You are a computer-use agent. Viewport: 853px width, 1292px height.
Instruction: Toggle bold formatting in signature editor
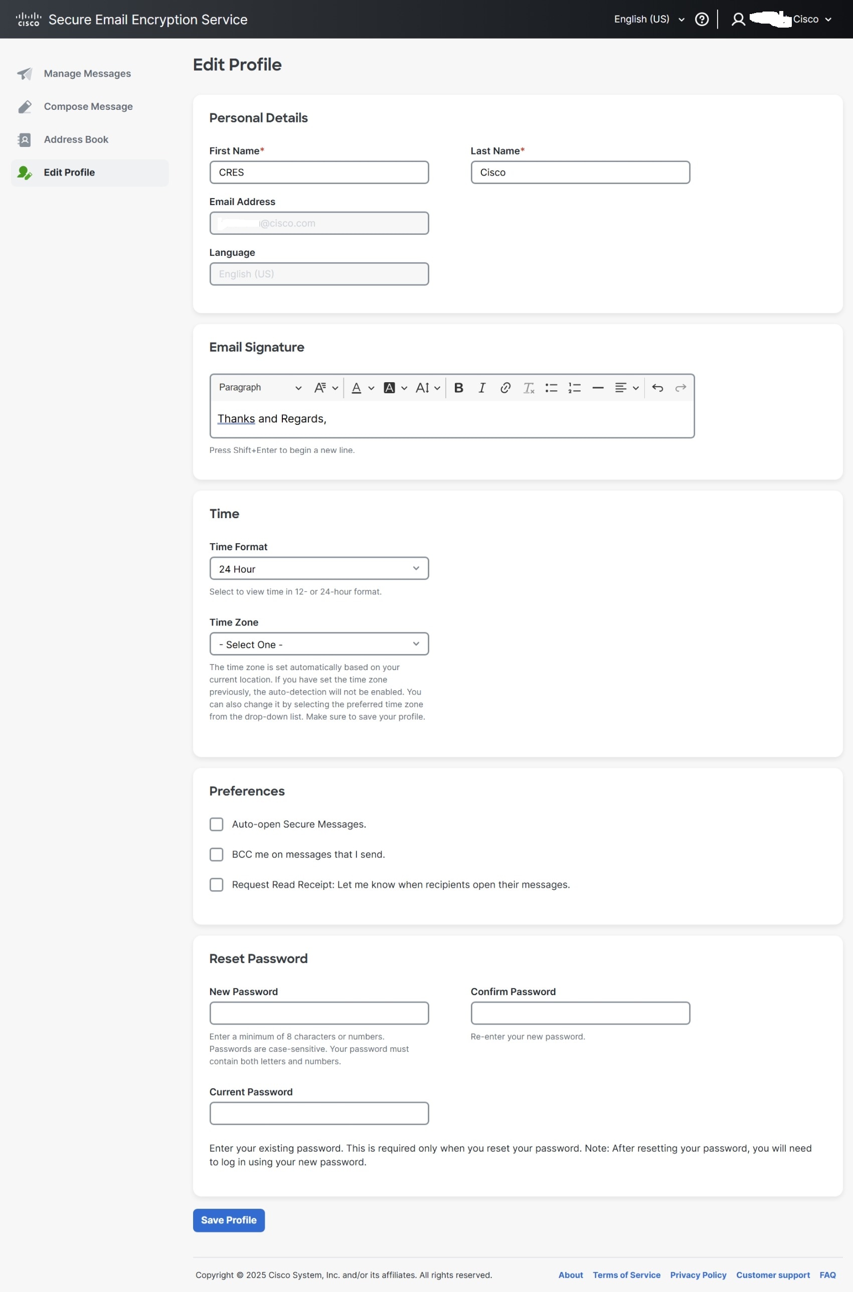coord(459,388)
